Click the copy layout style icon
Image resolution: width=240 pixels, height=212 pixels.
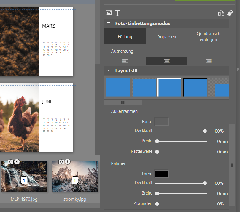point(221,13)
